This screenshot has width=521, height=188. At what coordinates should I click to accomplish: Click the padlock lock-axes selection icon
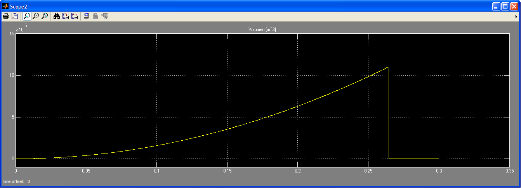95,16
